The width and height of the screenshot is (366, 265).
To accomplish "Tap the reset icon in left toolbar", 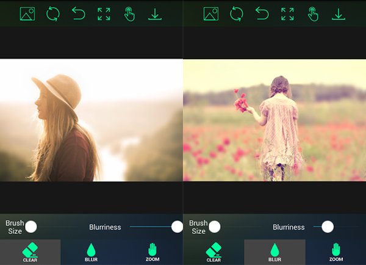I will [53, 14].
